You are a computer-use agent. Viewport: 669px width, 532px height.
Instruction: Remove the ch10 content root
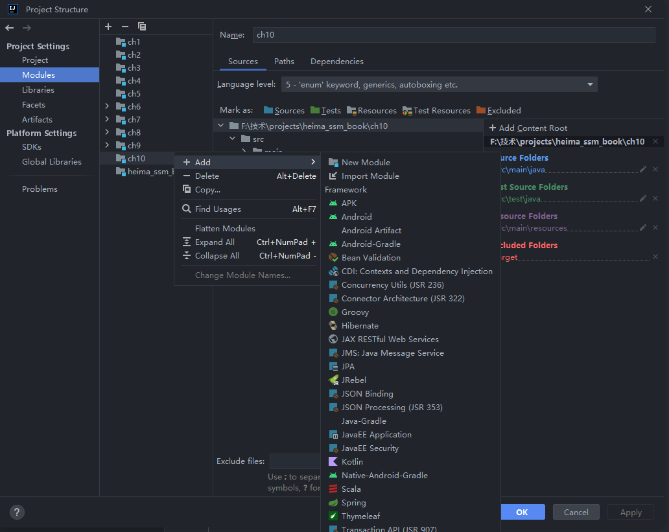coord(655,141)
